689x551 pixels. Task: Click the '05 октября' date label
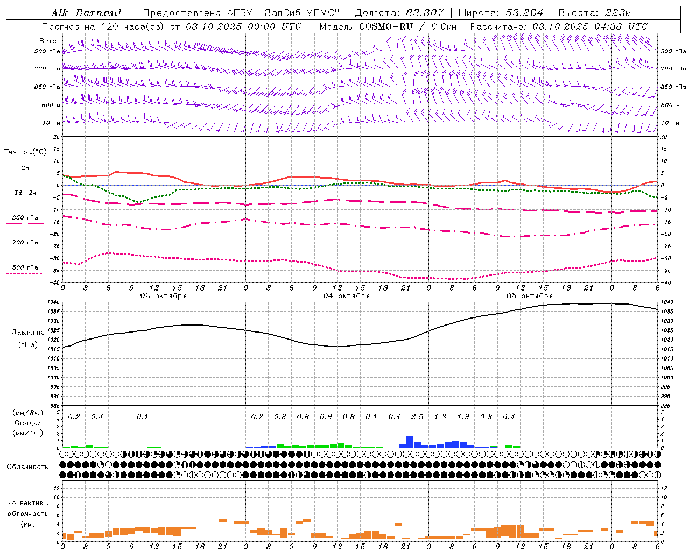pyautogui.click(x=530, y=296)
